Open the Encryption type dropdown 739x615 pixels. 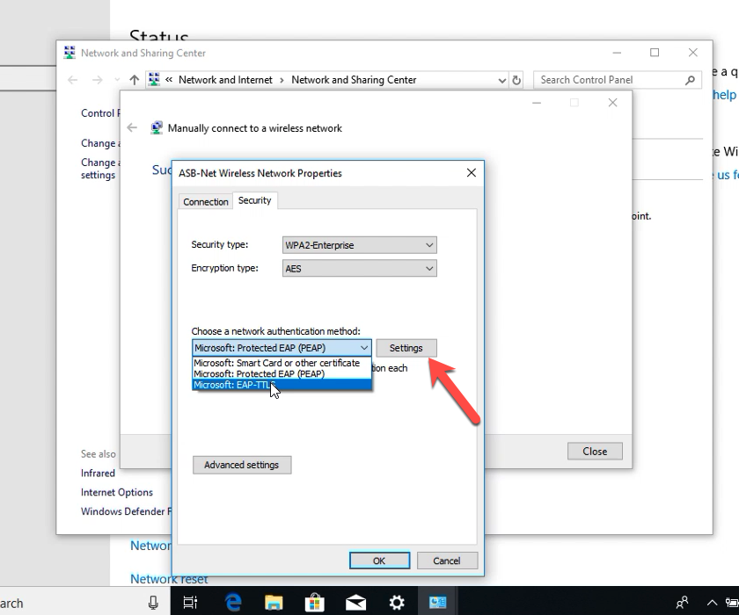click(x=359, y=268)
